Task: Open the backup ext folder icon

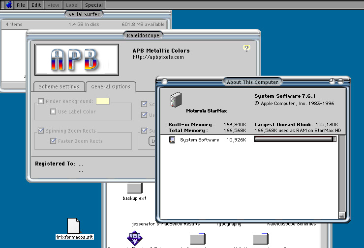Action: (134, 188)
